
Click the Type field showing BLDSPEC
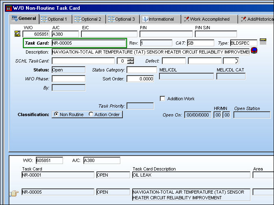click(244, 43)
